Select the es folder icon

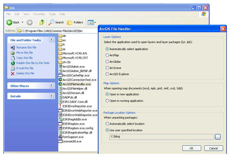(60, 40)
